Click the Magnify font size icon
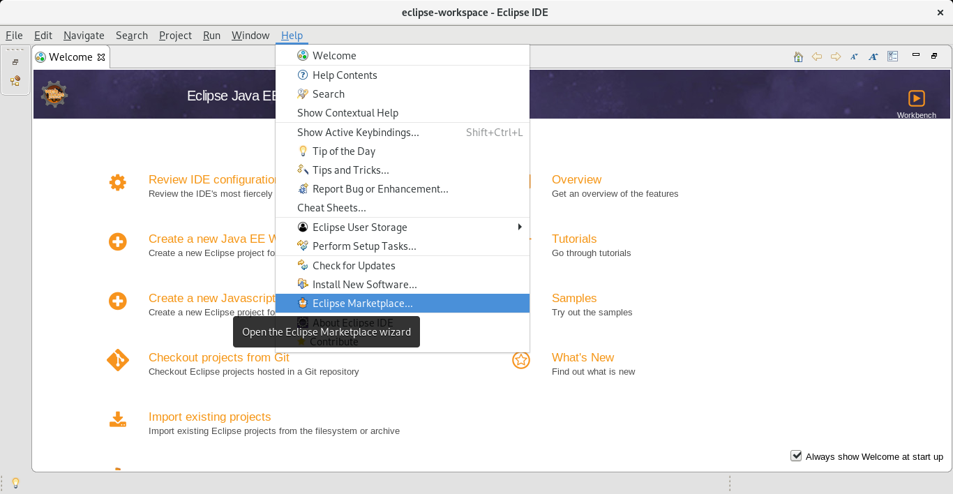 pos(873,57)
